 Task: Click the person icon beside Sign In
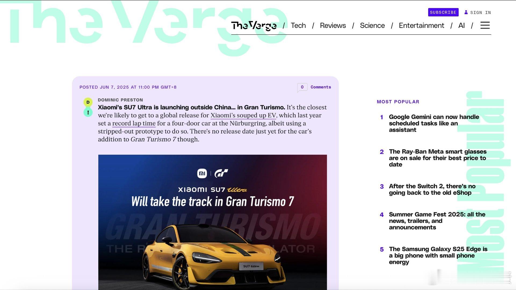coord(466,12)
